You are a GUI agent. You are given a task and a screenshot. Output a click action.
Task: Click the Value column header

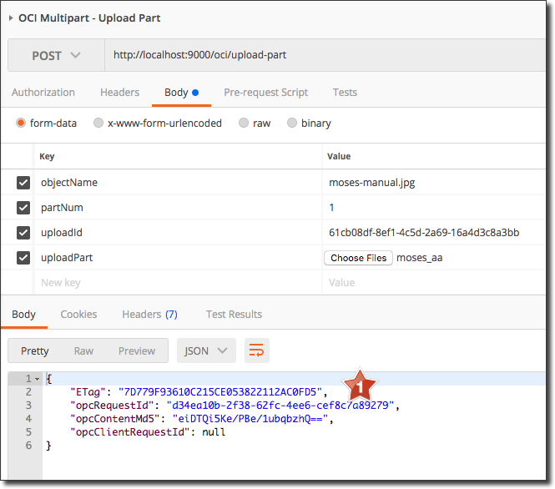coord(339,156)
